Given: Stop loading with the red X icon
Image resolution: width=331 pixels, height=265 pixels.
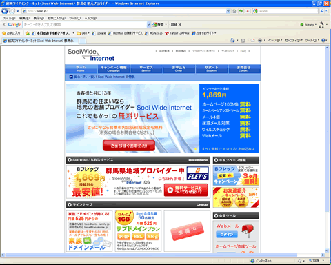Looking at the screenshot, I should [x=248, y=11].
